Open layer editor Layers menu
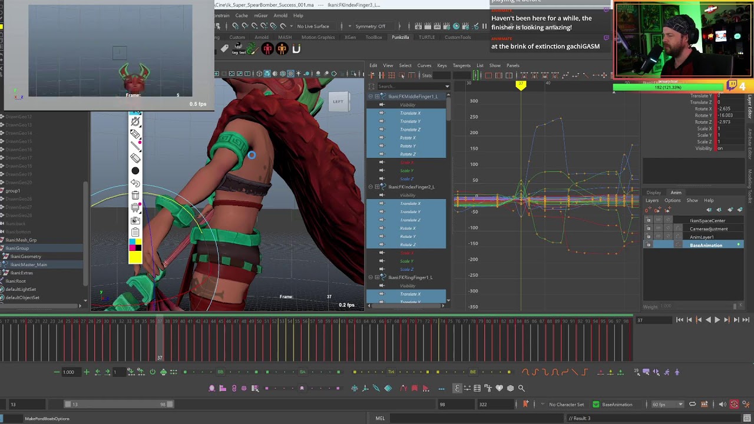 coord(652,201)
